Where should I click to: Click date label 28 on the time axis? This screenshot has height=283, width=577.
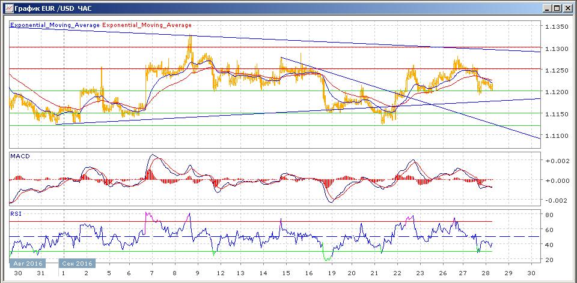(x=486, y=273)
